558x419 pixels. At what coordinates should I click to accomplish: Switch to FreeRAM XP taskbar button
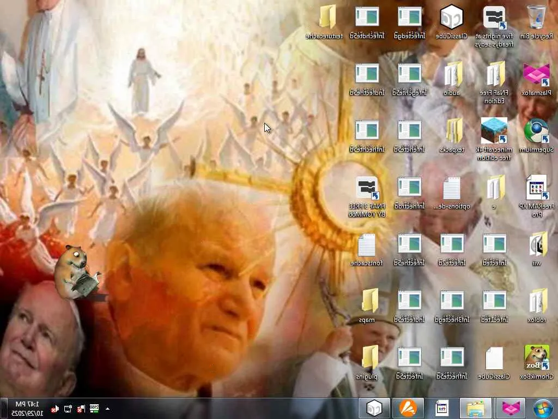(x=441, y=408)
